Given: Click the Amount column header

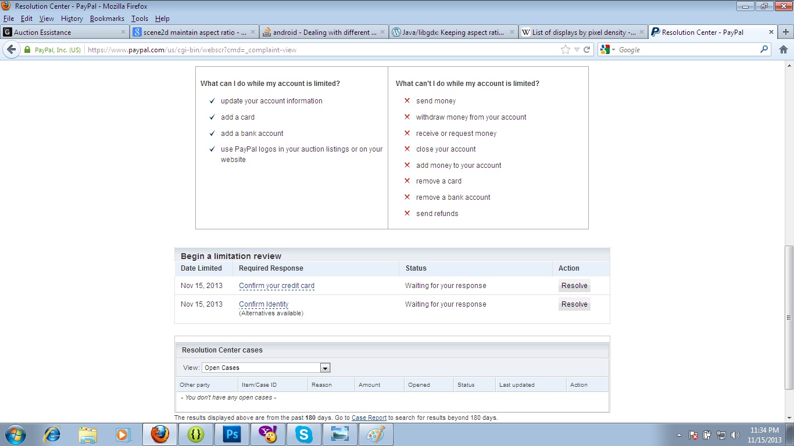Looking at the screenshot, I should pos(369,385).
